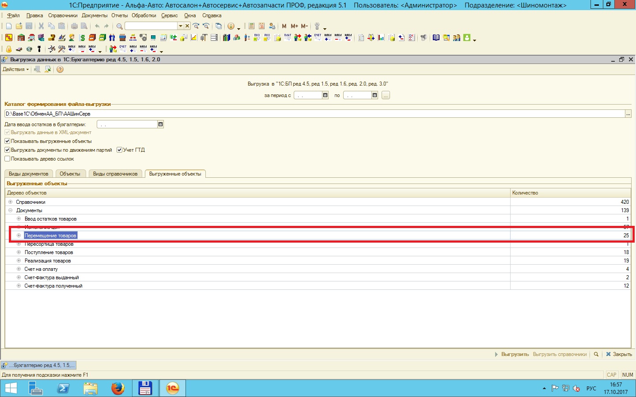Click the orange bell icon in the third toolbar
This screenshot has width=636, height=397.
9,49
